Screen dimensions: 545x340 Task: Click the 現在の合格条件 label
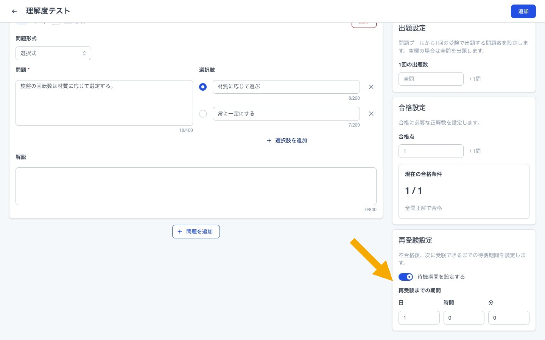424,174
